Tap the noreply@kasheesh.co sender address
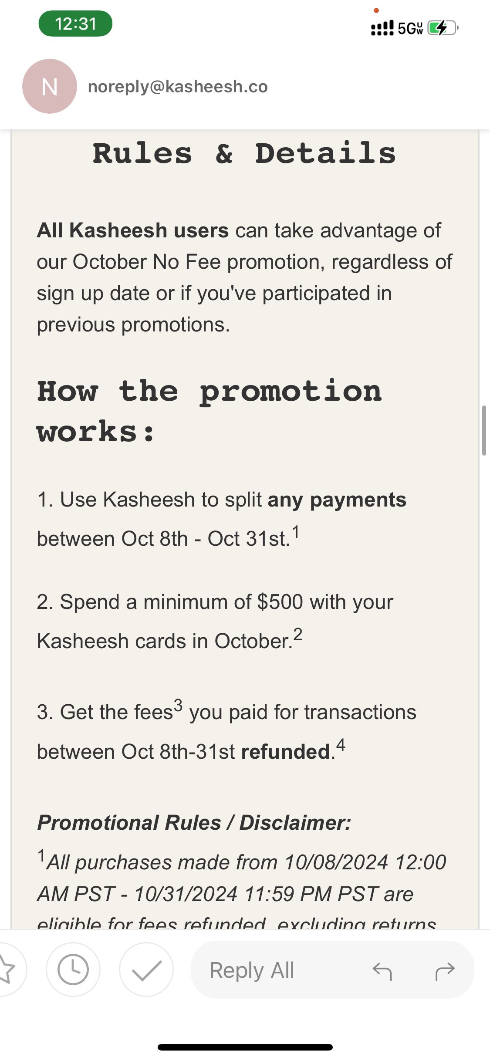The width and height of the screenshot is (490, 1061). (x=178, y=87)
